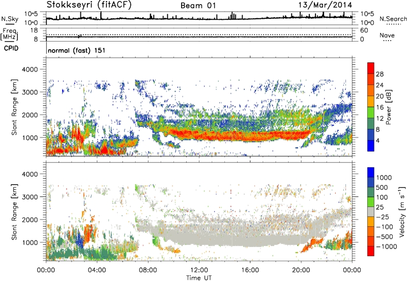Click the 18 tick on frequency axis
407x281 pixels.
pos(34,30)
